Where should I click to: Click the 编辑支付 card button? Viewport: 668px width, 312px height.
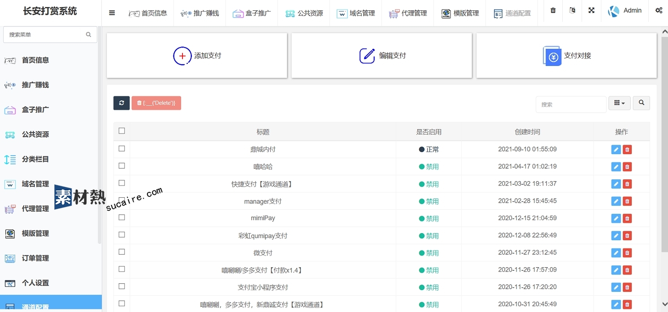pyautogui.click(x=382, y=56)
